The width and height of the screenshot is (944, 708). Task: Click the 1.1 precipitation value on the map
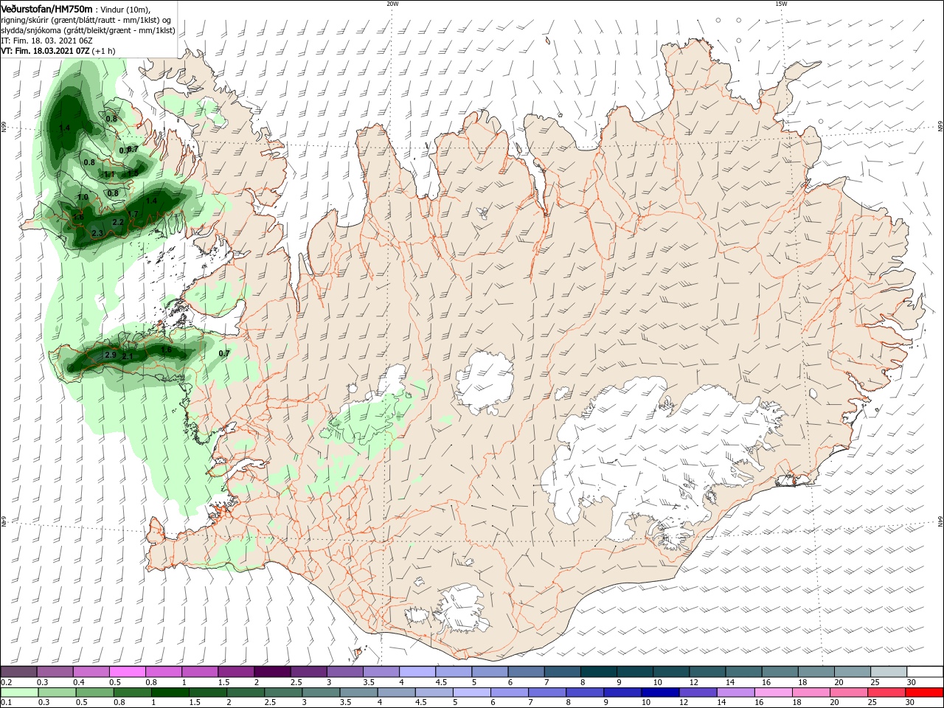[x=110, y=175]
